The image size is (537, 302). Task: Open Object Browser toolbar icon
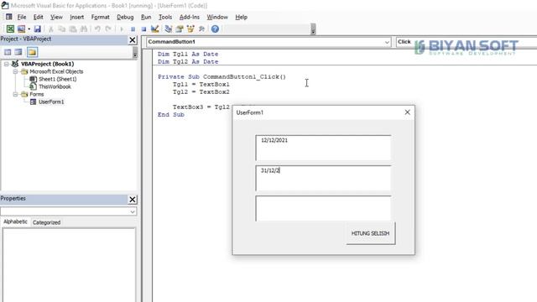[190, 29]
